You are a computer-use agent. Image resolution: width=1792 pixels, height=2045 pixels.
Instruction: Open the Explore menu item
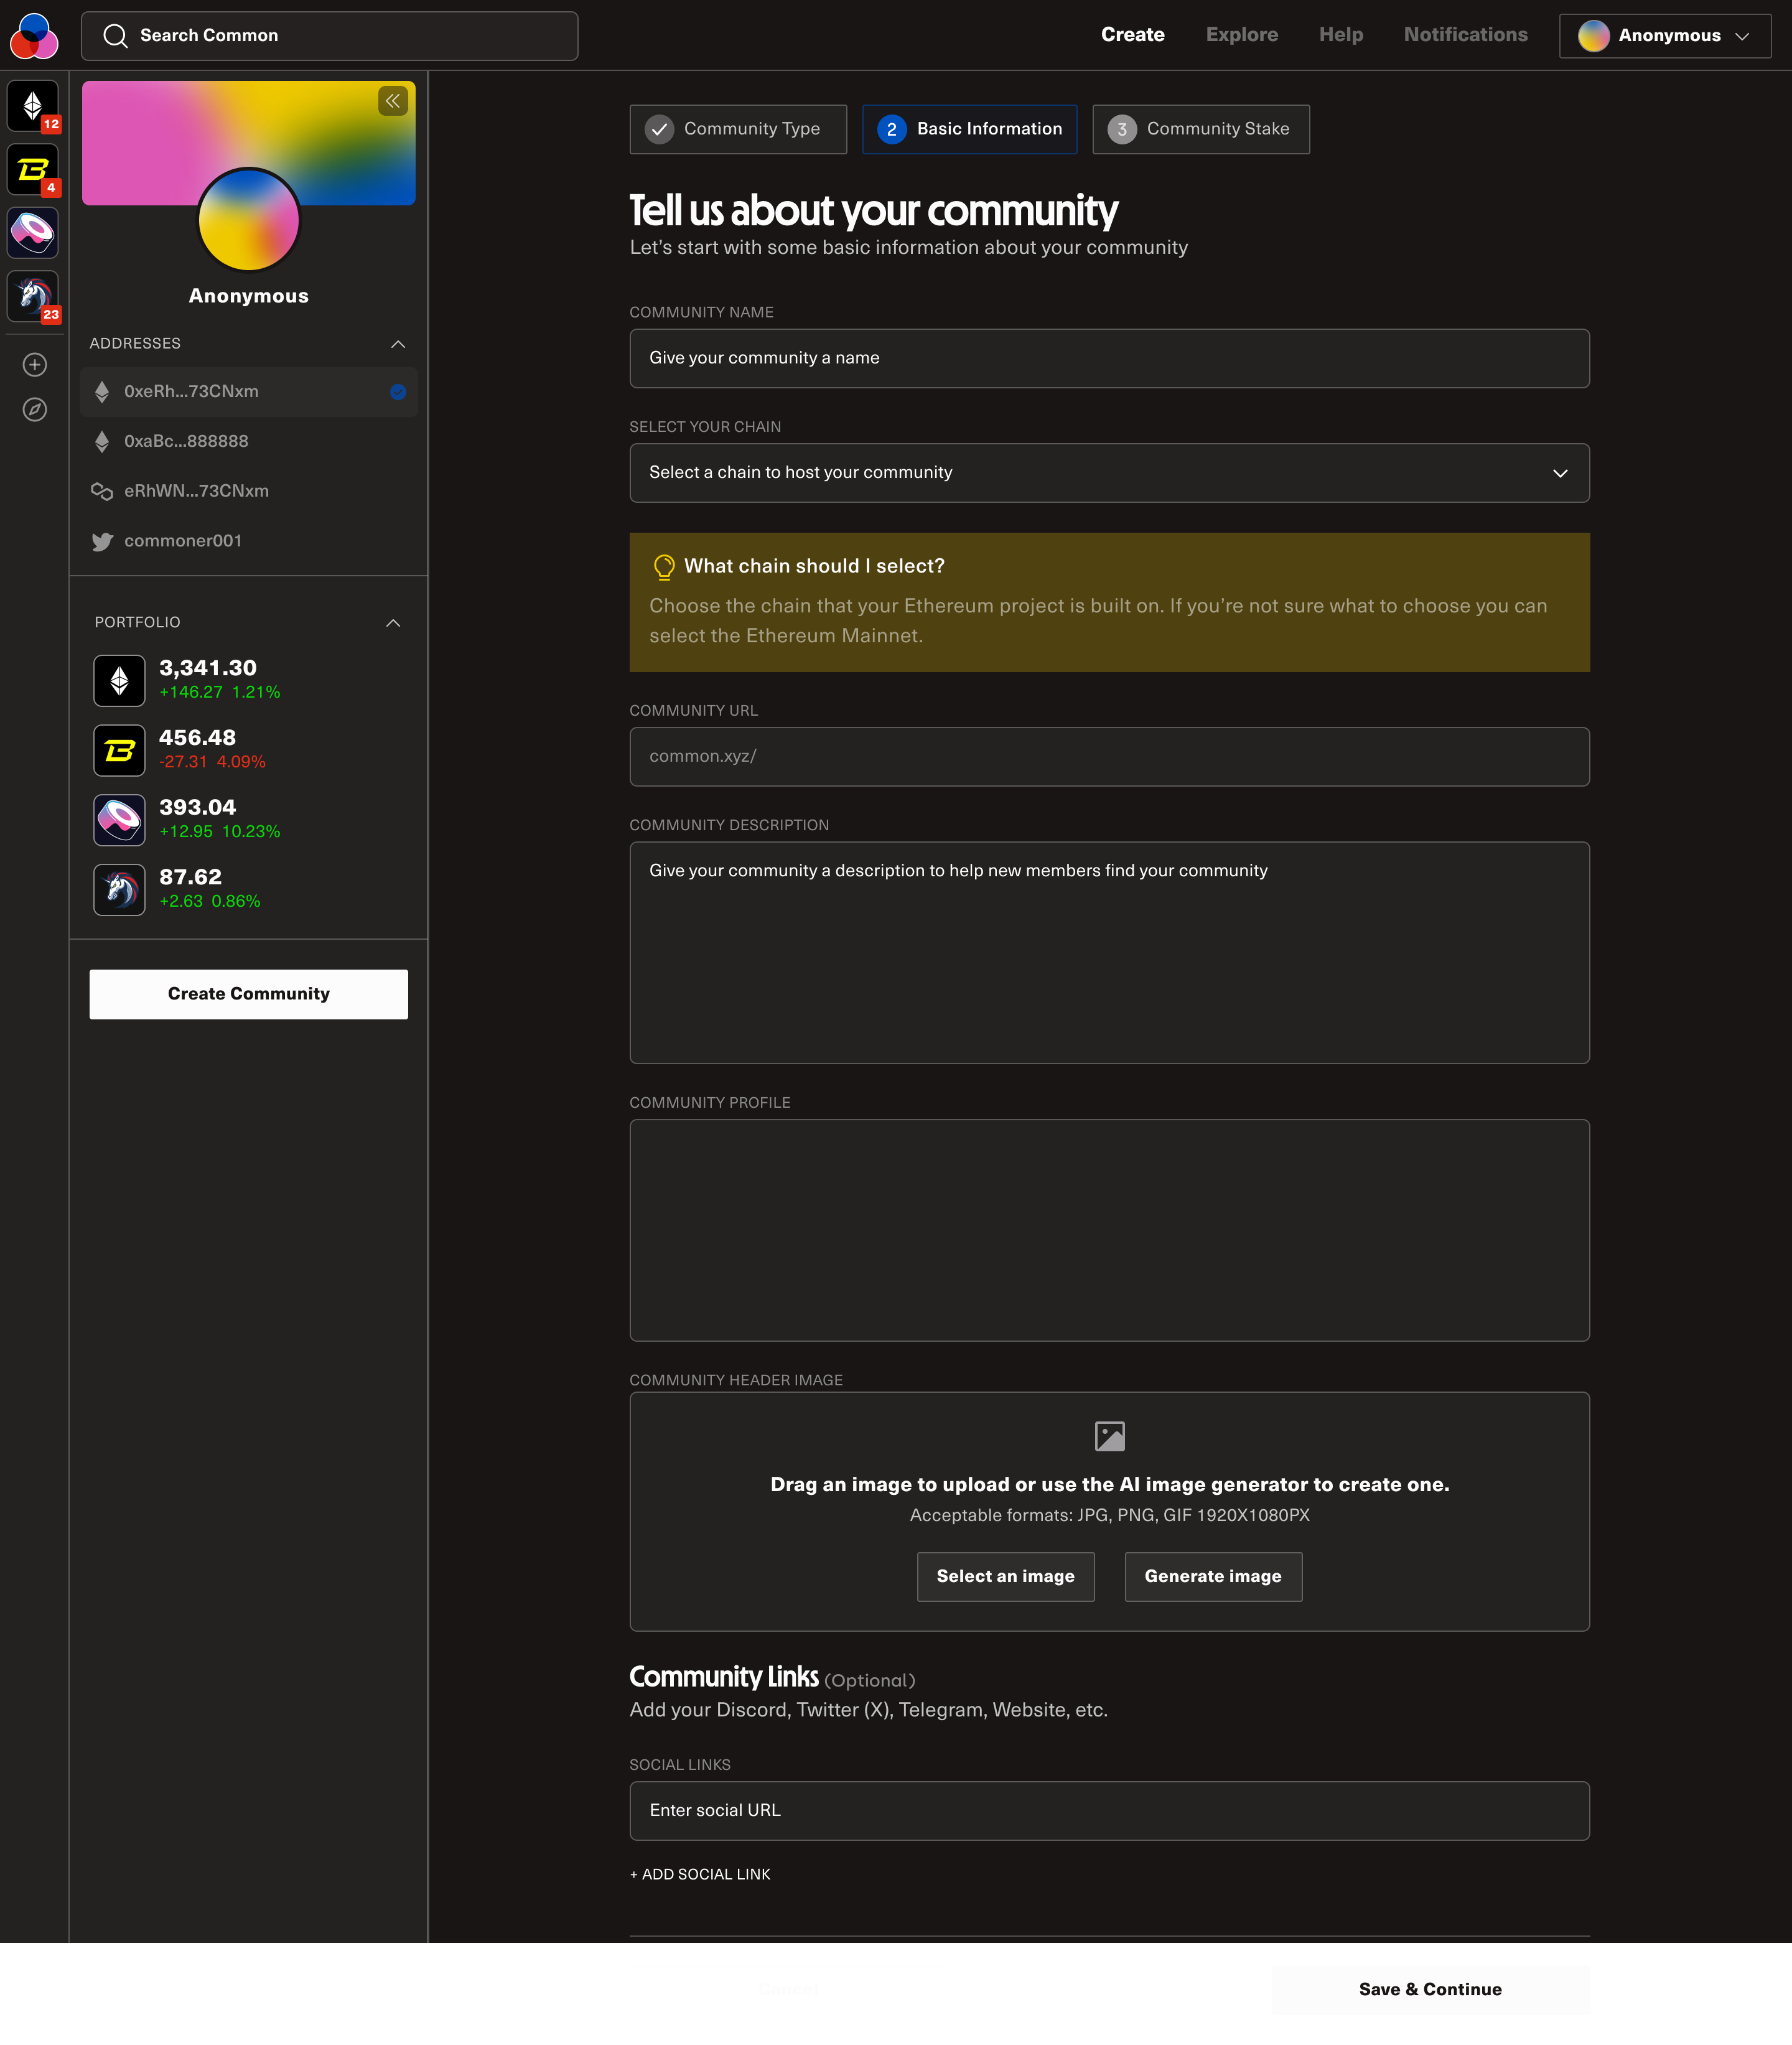1241,35
